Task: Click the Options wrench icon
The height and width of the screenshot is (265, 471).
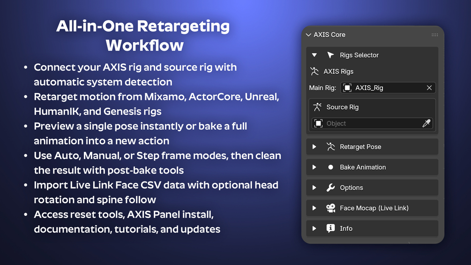Action: [330, 188]
